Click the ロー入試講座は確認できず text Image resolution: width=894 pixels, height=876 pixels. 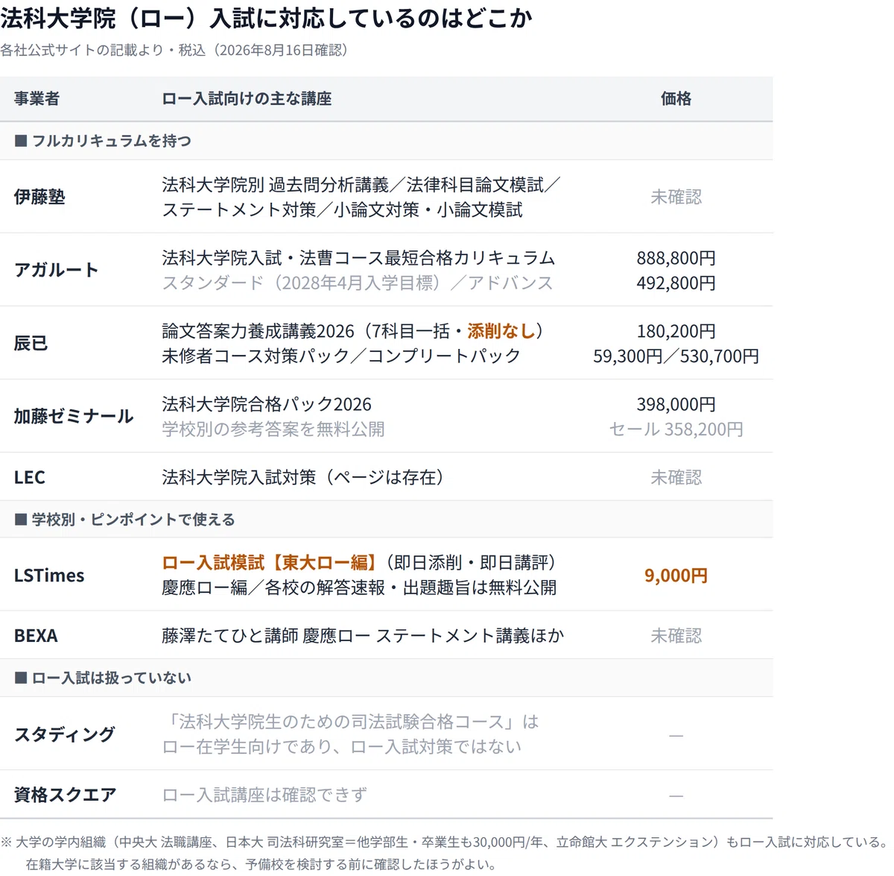click(x=264, y=795)
